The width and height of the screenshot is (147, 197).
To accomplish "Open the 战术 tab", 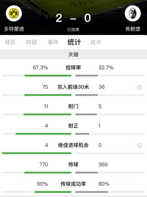I will (x=95, y=42).
